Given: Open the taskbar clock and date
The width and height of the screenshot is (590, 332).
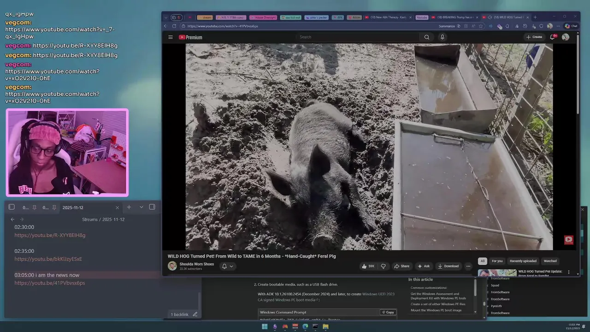Looking at the screenshot, I should 574,326.
